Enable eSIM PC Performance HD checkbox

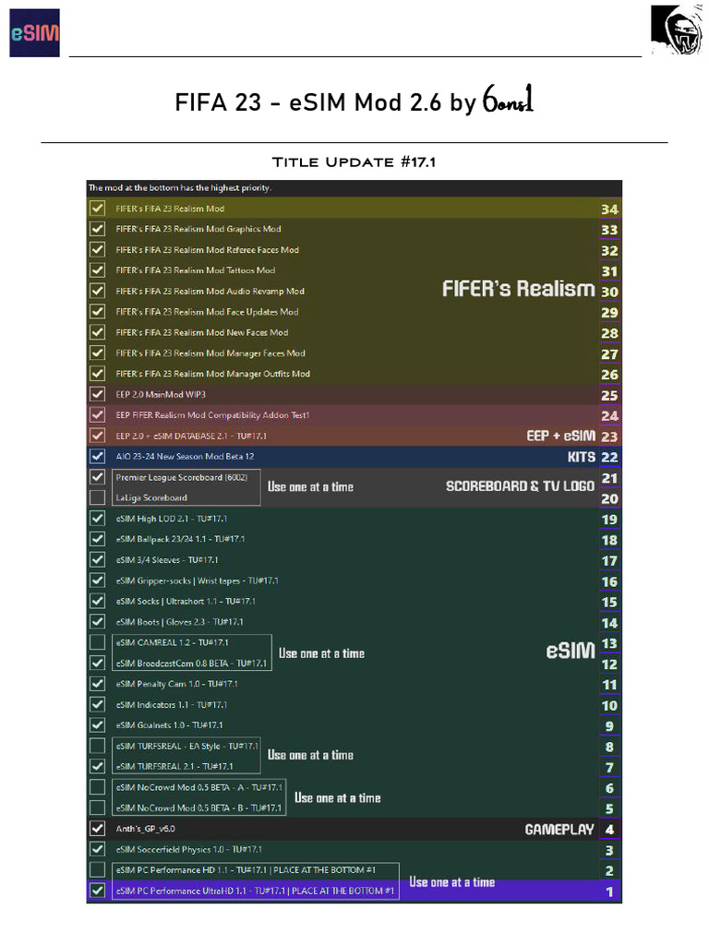coord(97,869)
